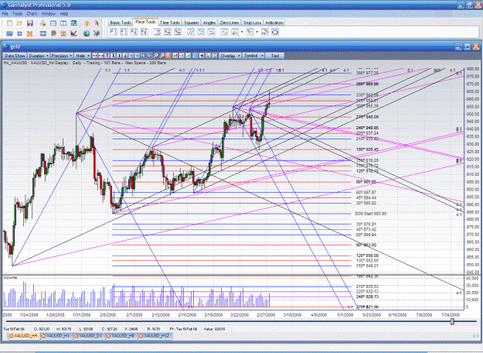
Task: Click the chart-with-arrow icon beside globe
Action: pos(97,33)
